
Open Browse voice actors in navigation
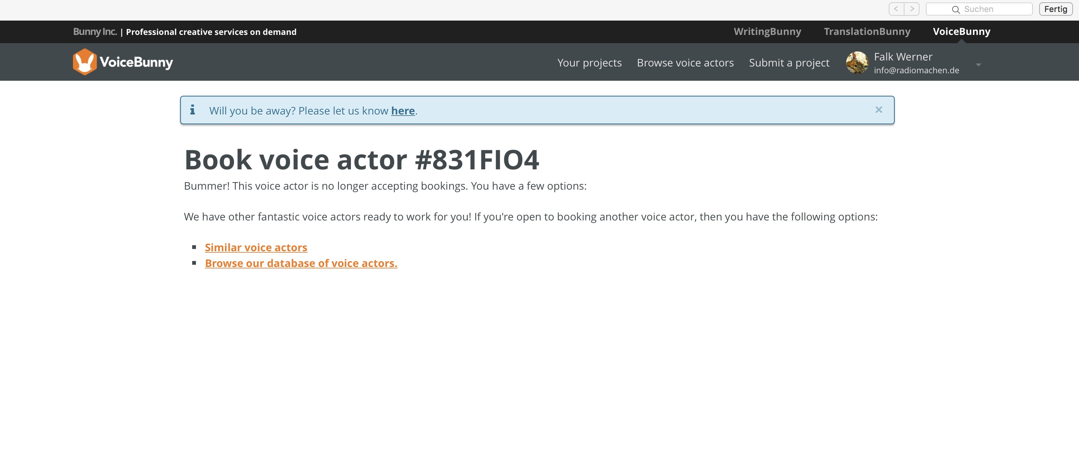tap(685, 63)
